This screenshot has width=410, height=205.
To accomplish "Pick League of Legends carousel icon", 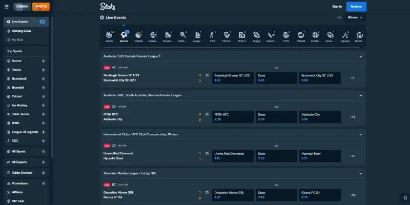I will 197,35.
